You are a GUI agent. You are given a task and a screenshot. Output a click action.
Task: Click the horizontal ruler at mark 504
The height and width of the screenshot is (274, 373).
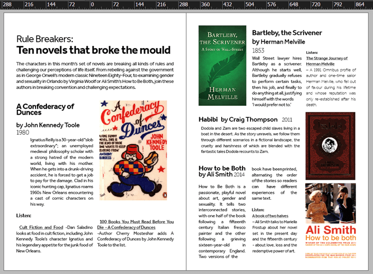tap(250, 4)
